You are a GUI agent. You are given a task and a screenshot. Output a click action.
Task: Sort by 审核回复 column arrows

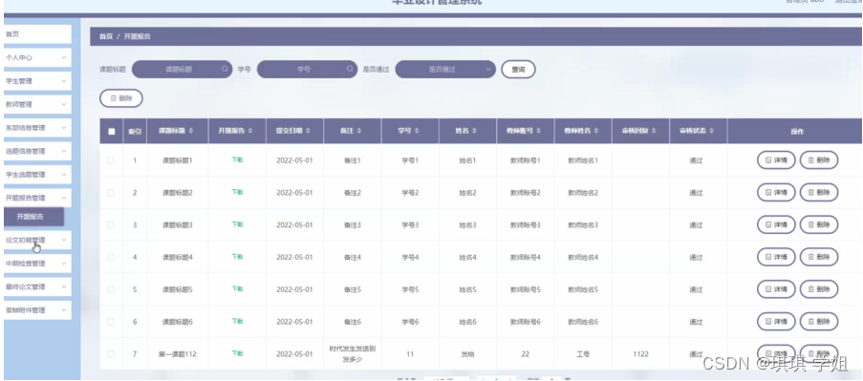[655, 131]
